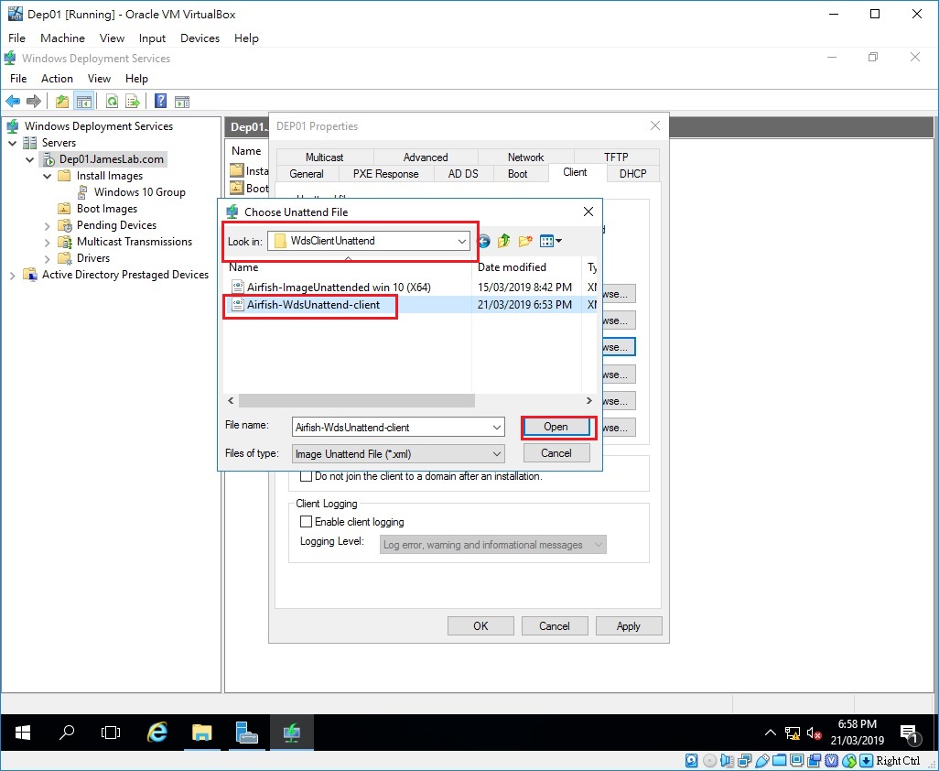Click the show/hide action pane icon
Image resolution: width=939 pixels, height=771 pixels.
click(x=182, y=101)
